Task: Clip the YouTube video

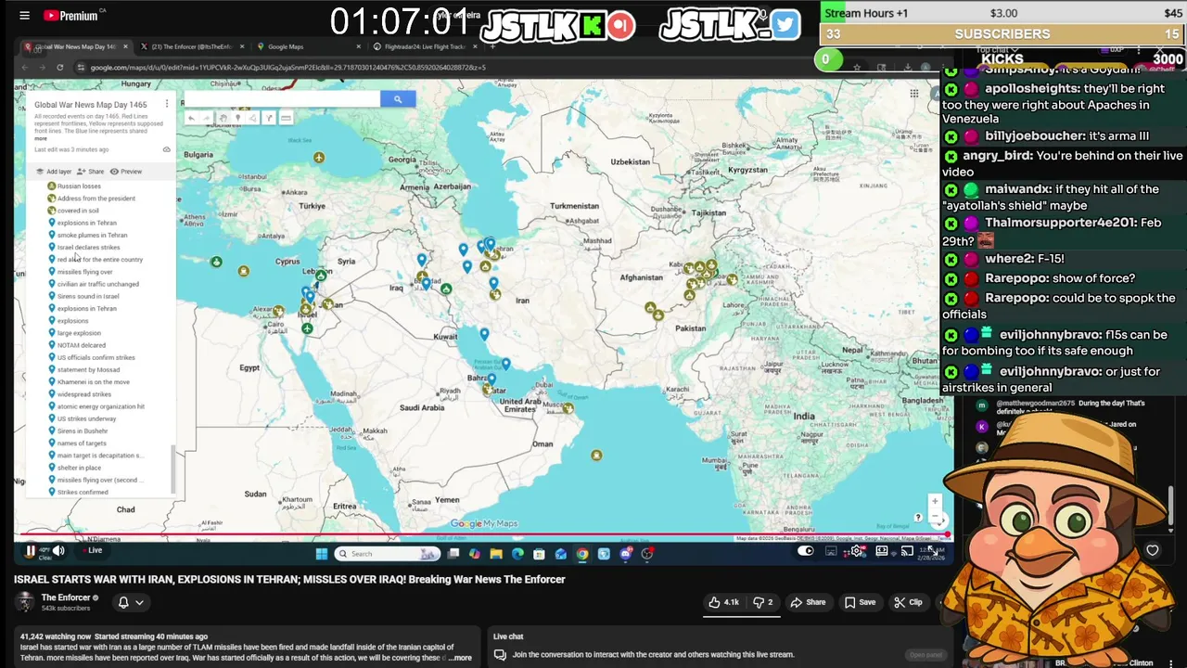Action: (908, 602)
